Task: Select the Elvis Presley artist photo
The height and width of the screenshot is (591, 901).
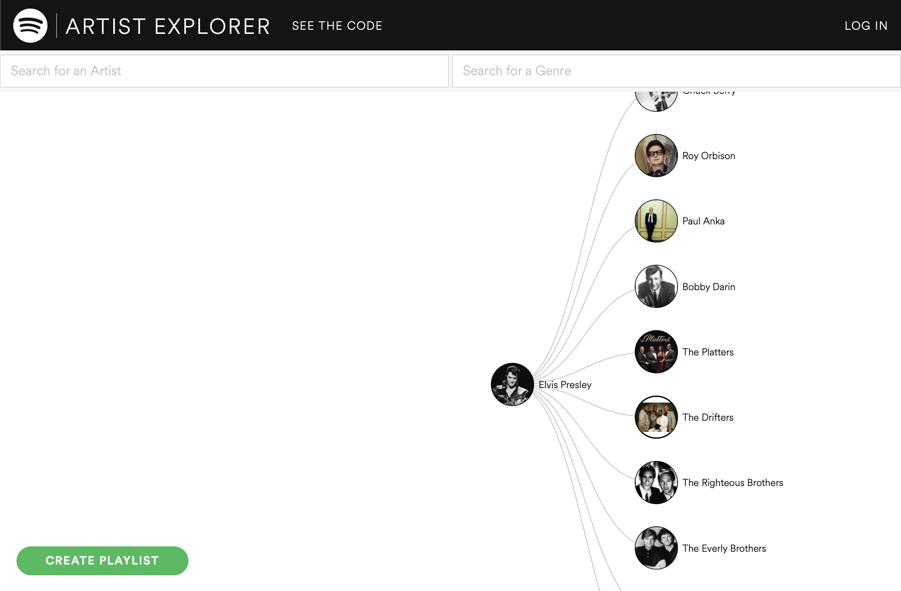Action: (x=512, y=384)
